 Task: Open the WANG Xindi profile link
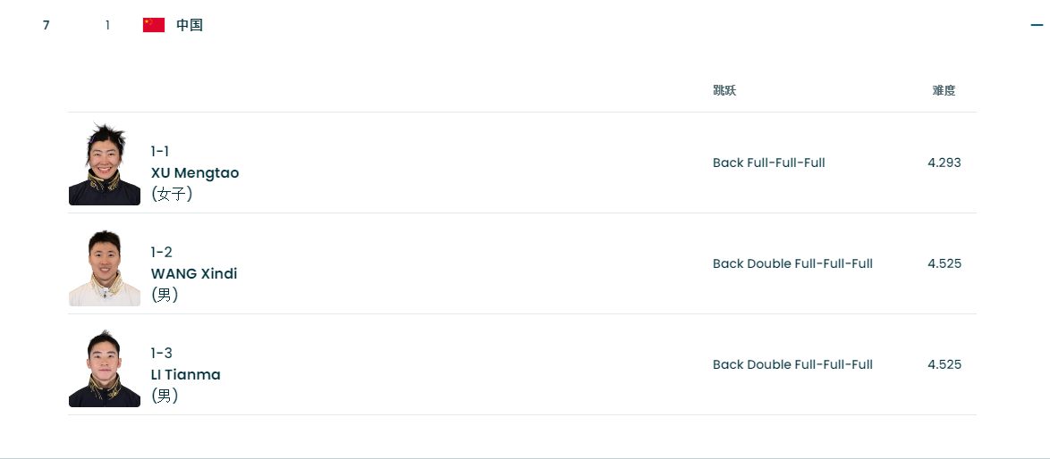(194, 273)
